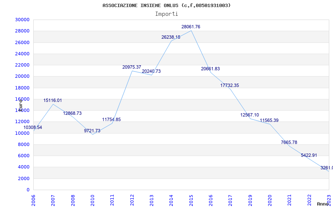Viewport: 333px width, 208px height.
Task: Click x-axis year 2021
Action: click(x=290, y=200)
